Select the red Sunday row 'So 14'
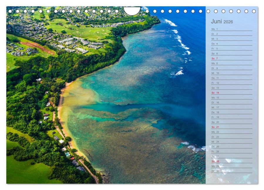 tap(232, 93)
